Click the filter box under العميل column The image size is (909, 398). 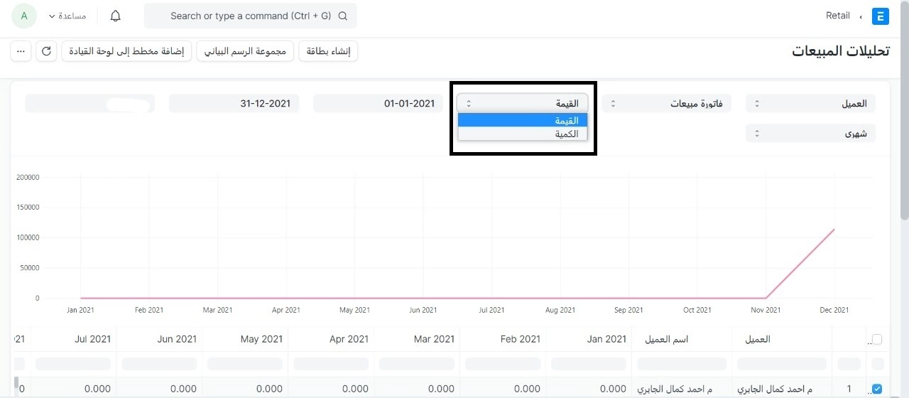(782, 364)
